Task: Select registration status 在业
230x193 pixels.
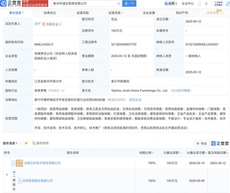Action: pos(114,19)
